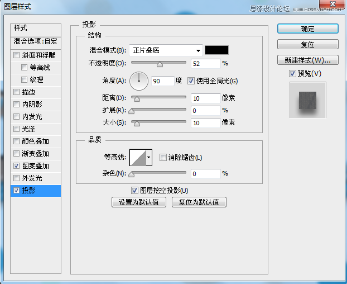The width and height of the screenshot is (347, 284).
Task: Open the 混合模式 dropdown list
Action: tap(166, 50)
